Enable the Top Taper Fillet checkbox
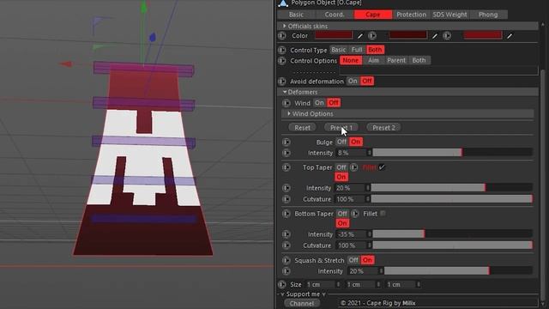549x309 pixels. click(382, 167)
